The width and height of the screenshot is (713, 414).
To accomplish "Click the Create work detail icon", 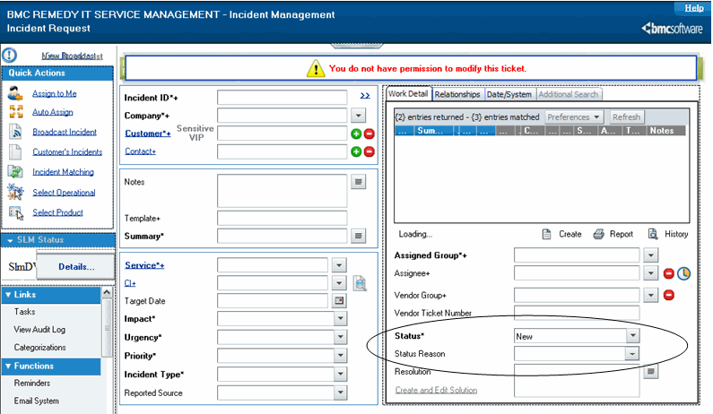I will pos(546,234).
